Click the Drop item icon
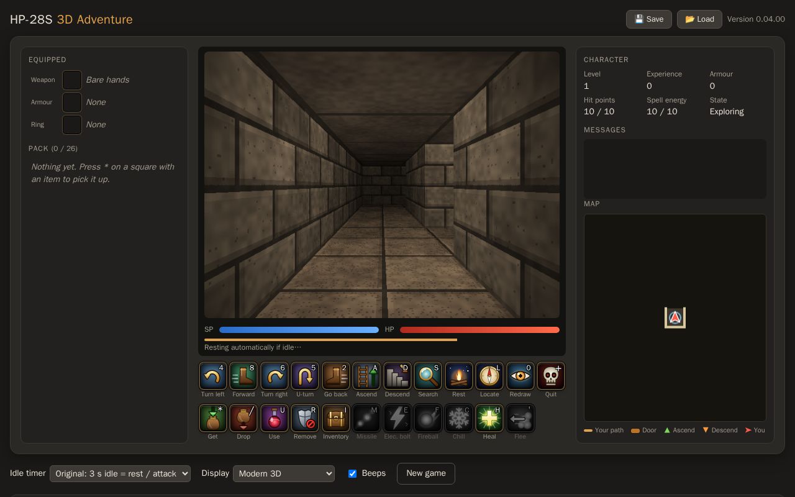 (x=243, y=418)
